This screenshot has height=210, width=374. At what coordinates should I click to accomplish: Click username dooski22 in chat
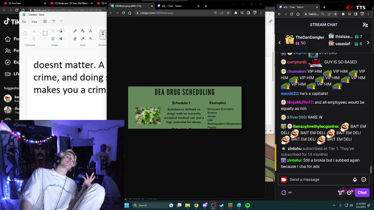point(289,93)
